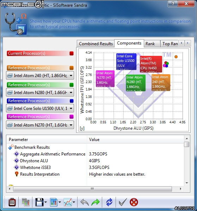Click the 4GIPS value

(94, 160)
